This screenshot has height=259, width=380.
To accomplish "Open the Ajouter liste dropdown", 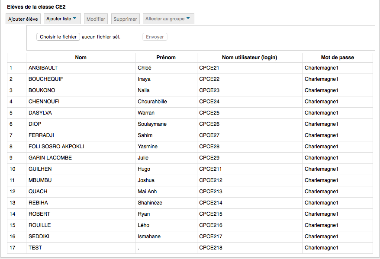I will 62,19.
